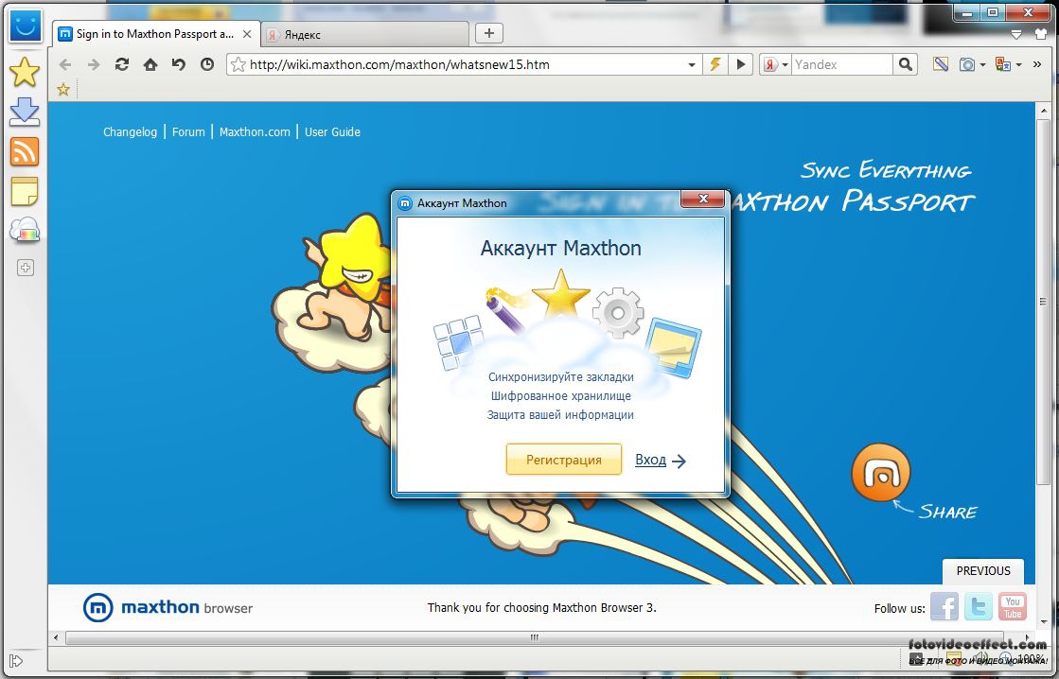Open the Downloads arrow icon in sidebar
This screenshot has height=679, width=1059.
point(25,112)
